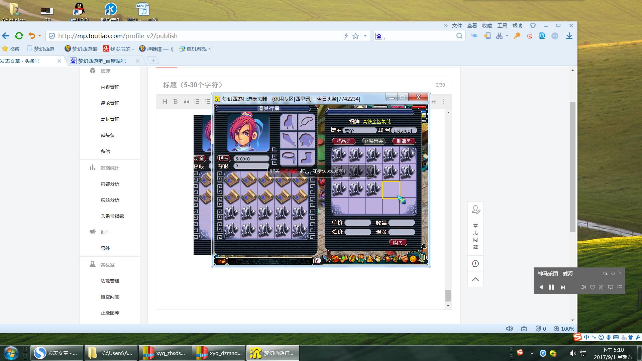
Task: Bookmark page with star icon
Action: 355,36
